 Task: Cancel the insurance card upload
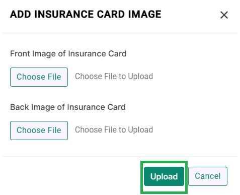(208, 176)
